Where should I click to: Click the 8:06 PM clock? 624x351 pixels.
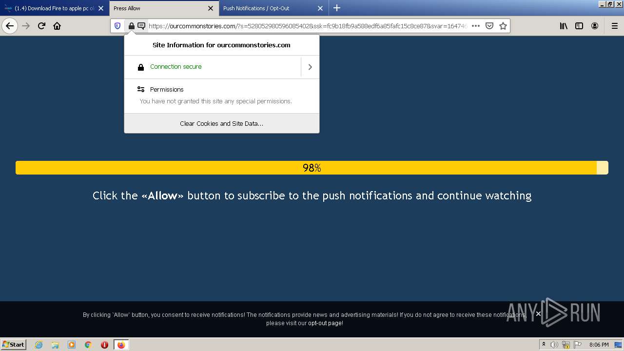[599, 345]
